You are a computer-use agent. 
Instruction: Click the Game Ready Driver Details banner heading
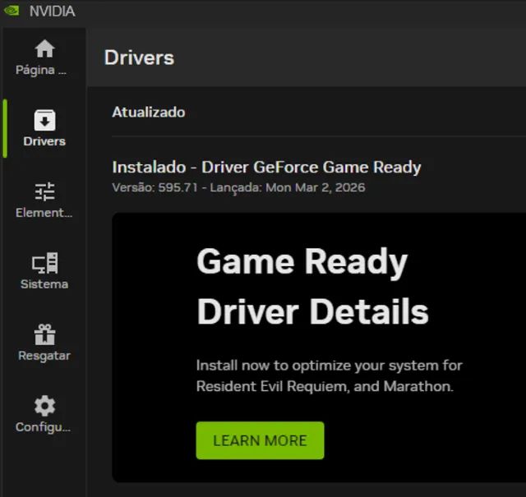pos(312,286)
